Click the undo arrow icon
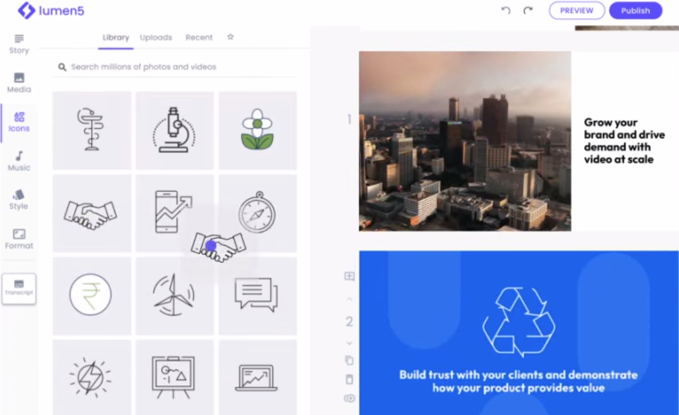679x415 pixels. pos(506,10)
